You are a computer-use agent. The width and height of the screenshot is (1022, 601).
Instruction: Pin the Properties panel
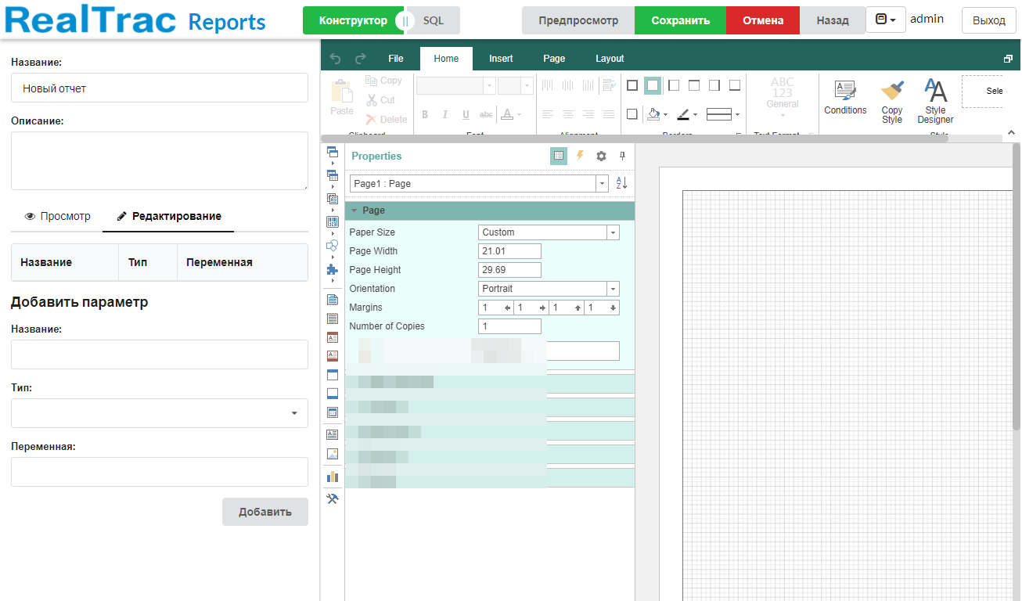tap(623, 156)
